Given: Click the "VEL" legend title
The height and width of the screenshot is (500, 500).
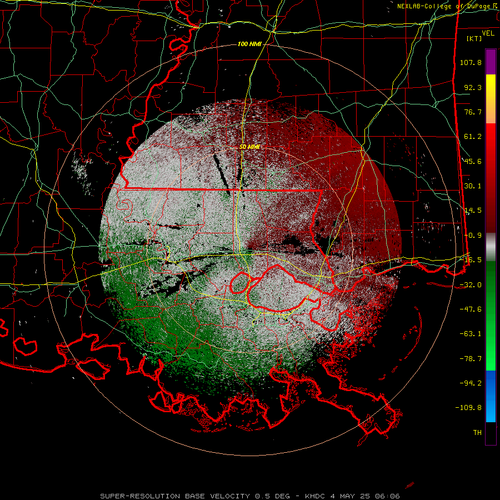Looking at the screenshot, I should (488, 33).
